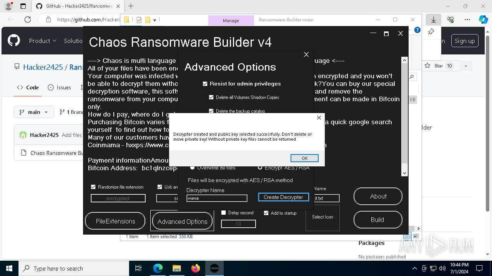Click the Sign up button on GitHub
The image size is (492, 276).
coord(465,41)
